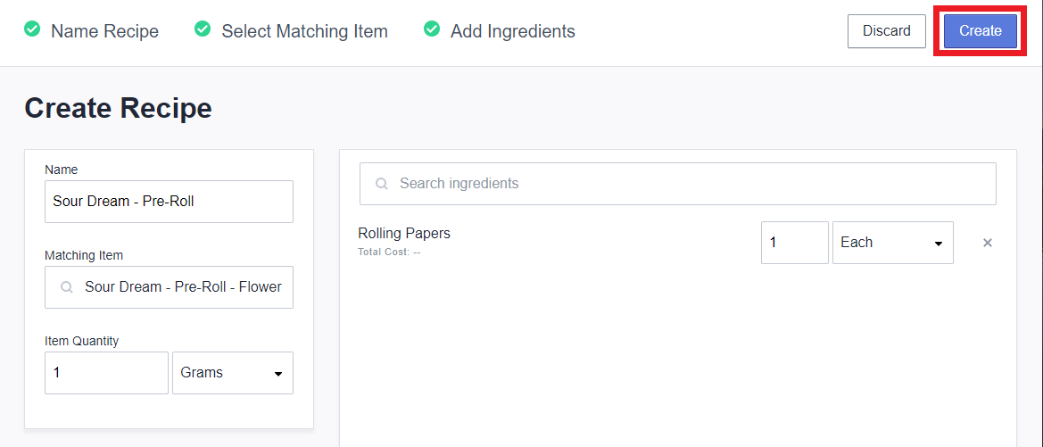Open the Grams unit dropdown

tap(233, 373)
